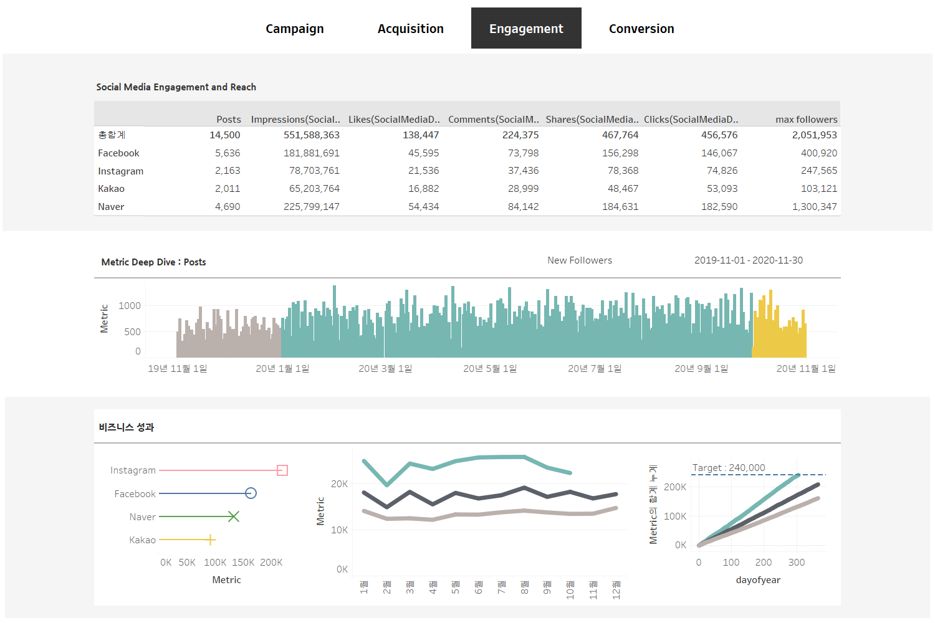Click the Facebook circle lollipop marker
Screen dimensions: 935x623
pos(251,493)
